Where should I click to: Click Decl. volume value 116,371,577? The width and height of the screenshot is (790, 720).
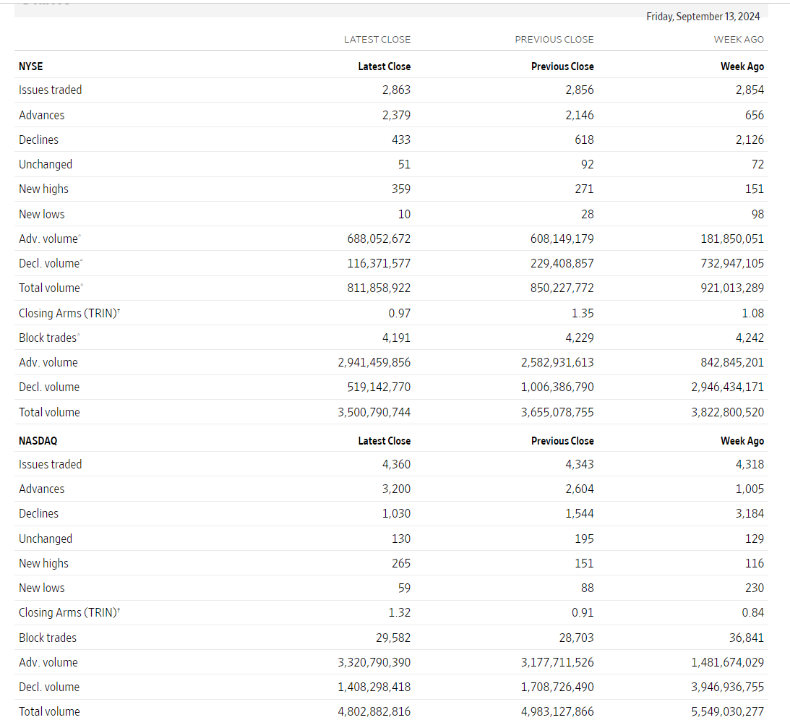point(379,264)
